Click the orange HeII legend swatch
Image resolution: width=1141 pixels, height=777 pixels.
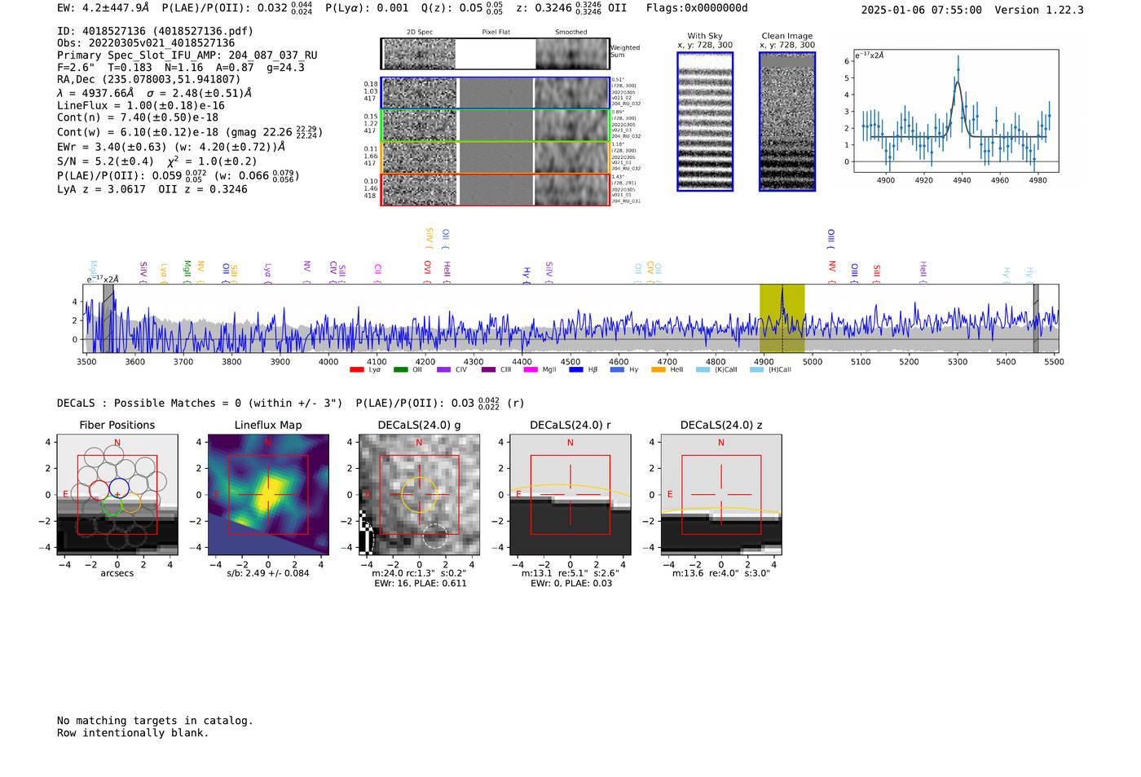[659, 369]
